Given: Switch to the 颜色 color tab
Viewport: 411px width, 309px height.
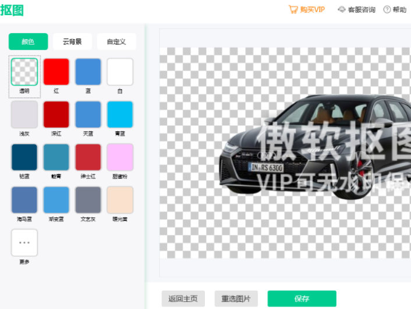Looking at the screenshot, I should (29, 41).
